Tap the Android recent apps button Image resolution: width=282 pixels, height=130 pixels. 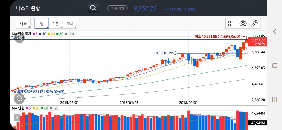pyautogui.click(x=275, y=99)
